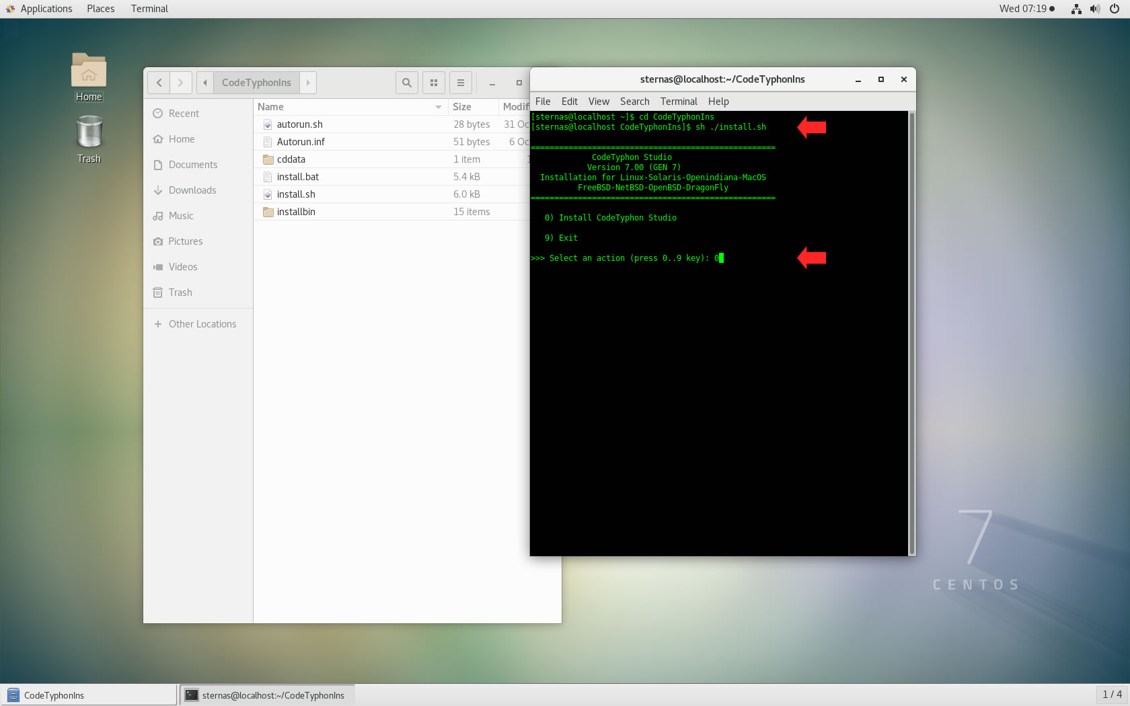Click the workspace switcher 1 / 4

[x=1112, y=695]
